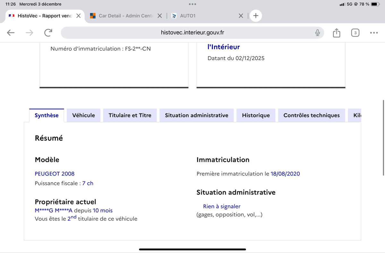The image size is (385, 253).
Task: Open the Véhicule tab
Action: [83, 115]
